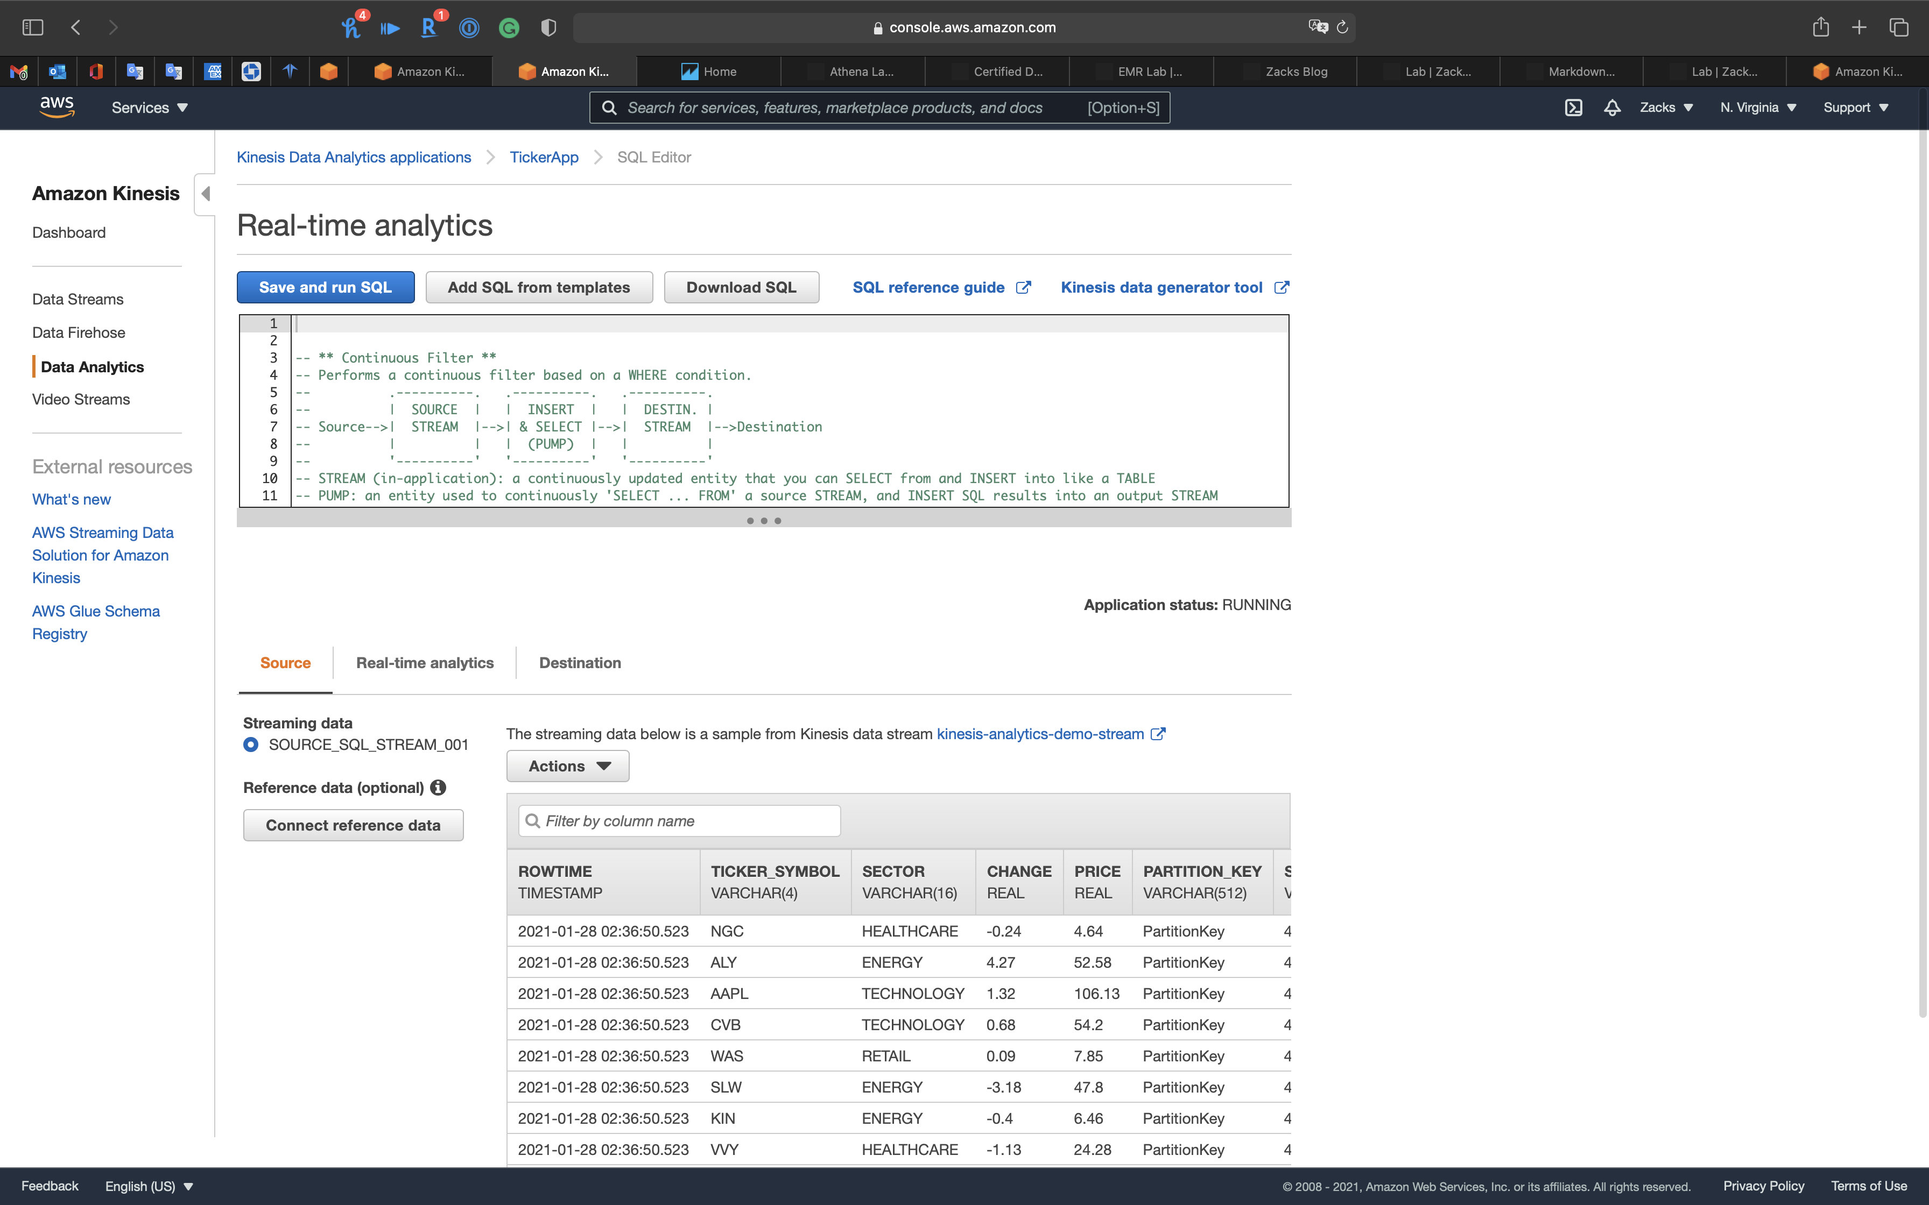
Task: Open the Actions dropdown
Action: pyautogui.click(x=567, y=766)
